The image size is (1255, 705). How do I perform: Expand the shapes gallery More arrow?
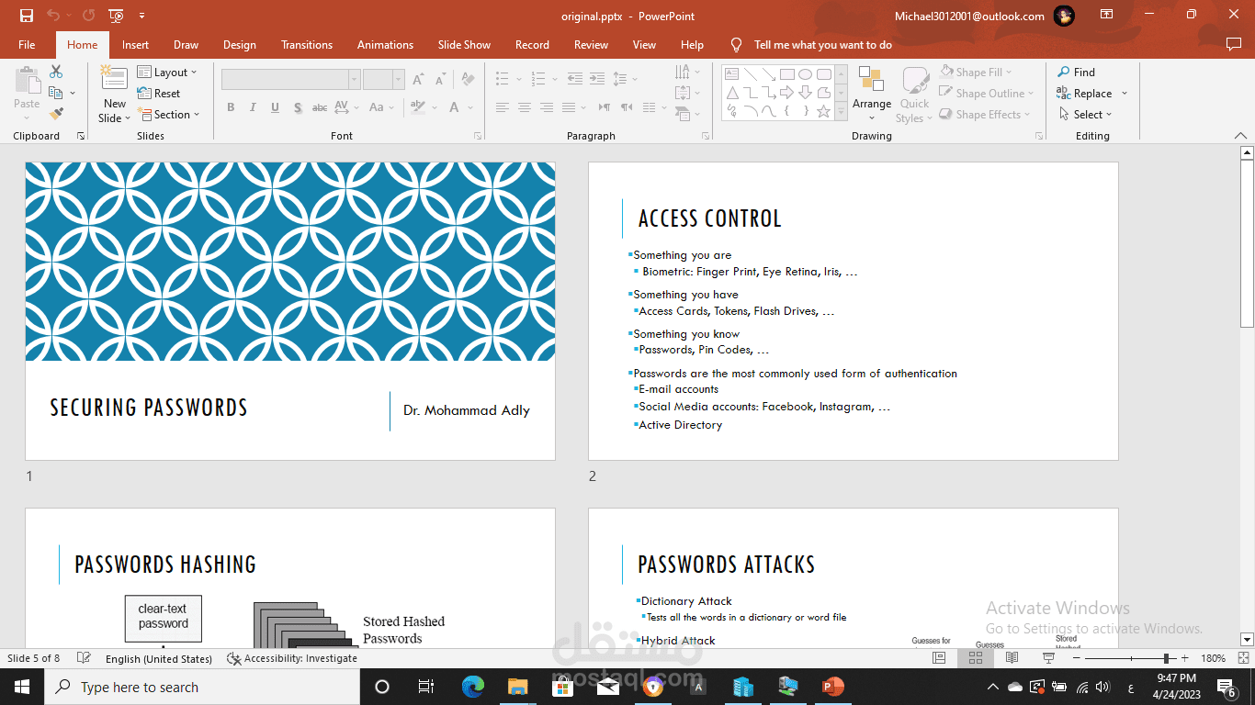point(841,112)
